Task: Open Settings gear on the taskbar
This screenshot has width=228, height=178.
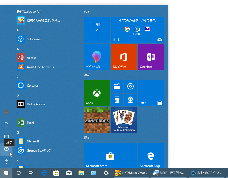Action: [106, 173]
